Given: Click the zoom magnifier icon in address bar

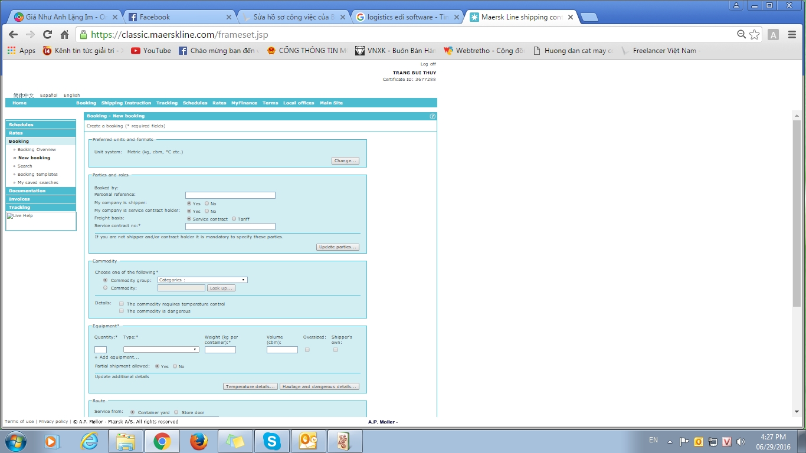Looking at the screenshot, I should pos(741,34).
